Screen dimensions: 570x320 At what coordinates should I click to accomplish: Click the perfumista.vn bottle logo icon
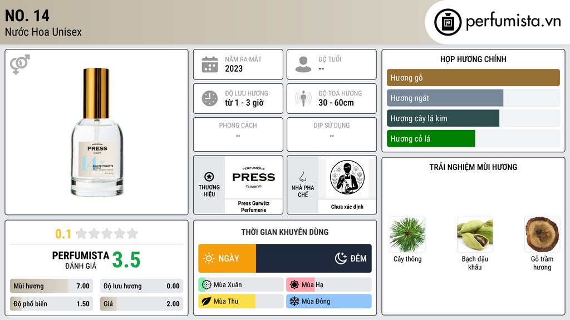click(448, 22)
